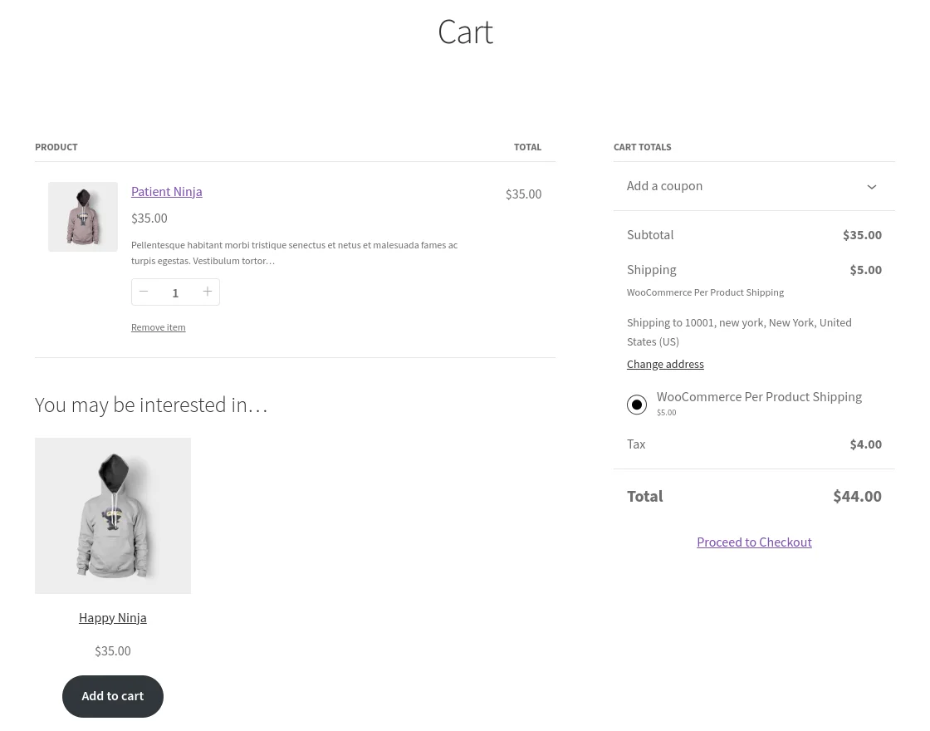Click the Patient Ninja product thumbnail
Screen dimensions: 930x731
[83, 217]
